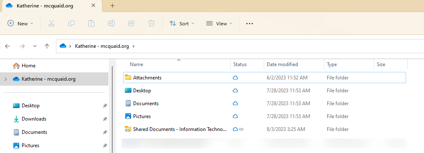424x153 pixels.
Task: Click pin icon next to sidebar Documents
Action: pos(105,132)
